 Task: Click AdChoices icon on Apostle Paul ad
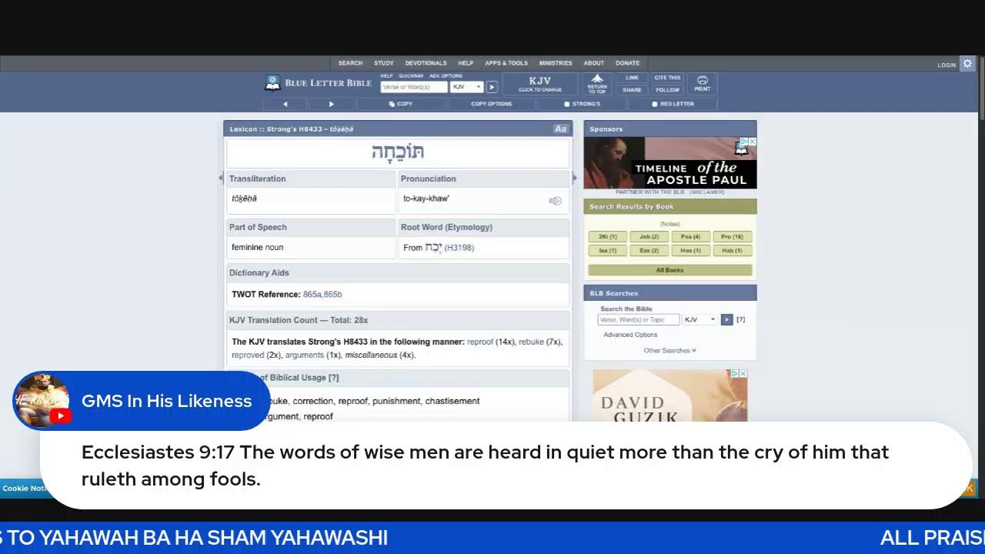[744, 142]
